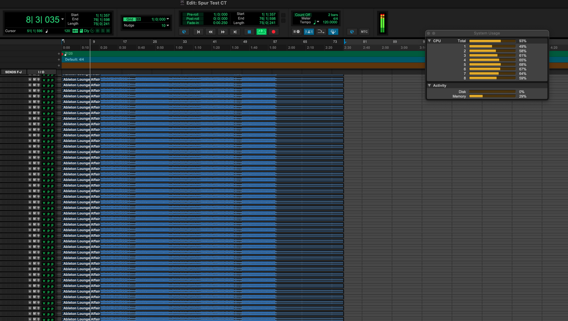Stop playback with the blue Stop button

click(249, 32)
